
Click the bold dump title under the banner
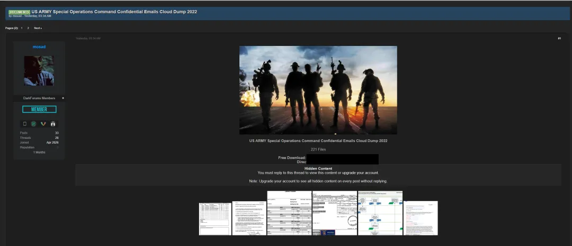click(x=318, y=141)
